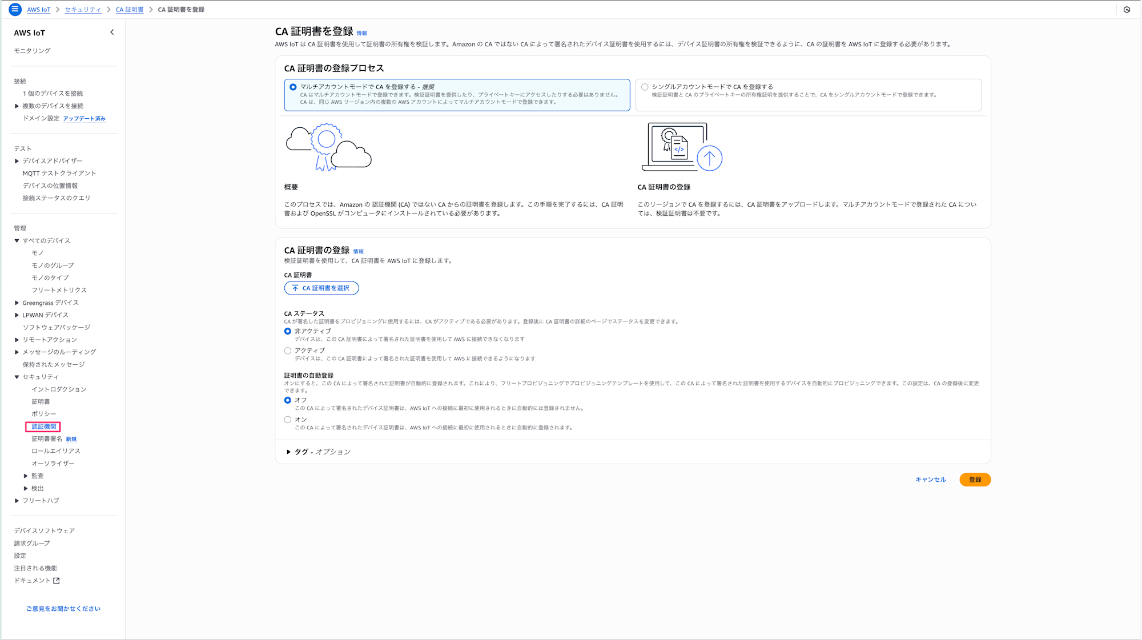Open CA 証明書 breadcrumb link
The height and width of the screenshot is (640, 1142).
pos(130,10)
